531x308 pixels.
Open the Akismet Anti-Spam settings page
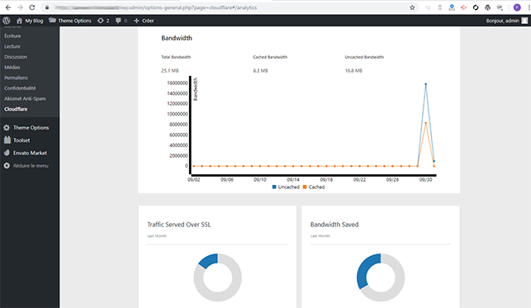25,98
